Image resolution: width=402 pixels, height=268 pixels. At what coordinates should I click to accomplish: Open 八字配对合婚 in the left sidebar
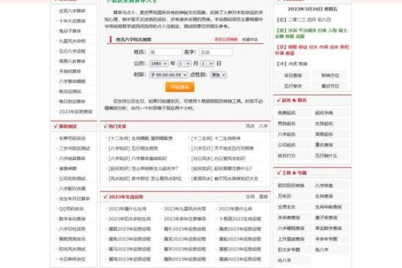click(72, 188)
